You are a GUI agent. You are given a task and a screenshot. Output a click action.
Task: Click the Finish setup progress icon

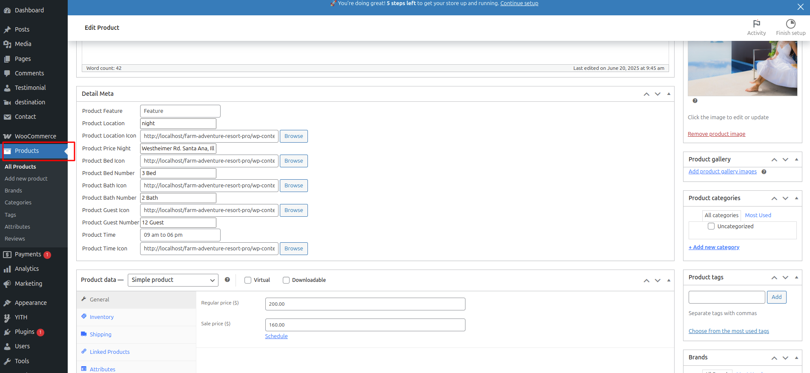click(790, 24)
